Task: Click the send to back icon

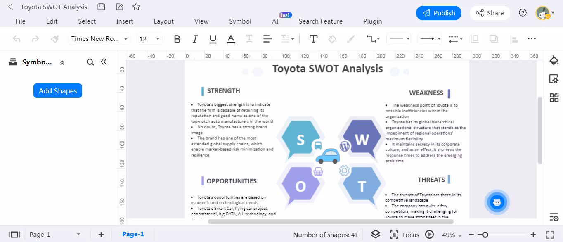Action: click(x=493, y=39)
